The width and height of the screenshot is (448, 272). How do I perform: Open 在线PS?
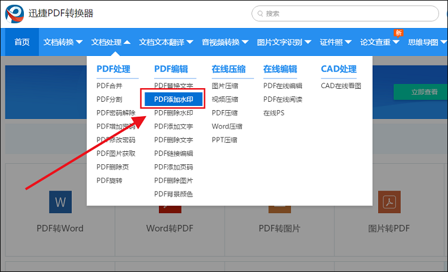point(274,112)
